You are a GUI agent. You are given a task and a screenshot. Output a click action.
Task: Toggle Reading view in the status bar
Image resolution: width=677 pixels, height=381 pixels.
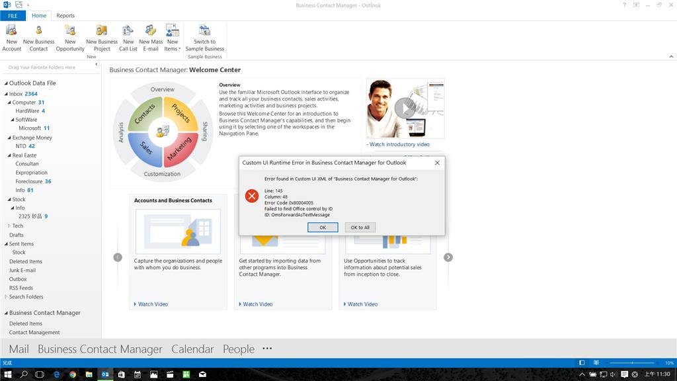coord(596,363)
